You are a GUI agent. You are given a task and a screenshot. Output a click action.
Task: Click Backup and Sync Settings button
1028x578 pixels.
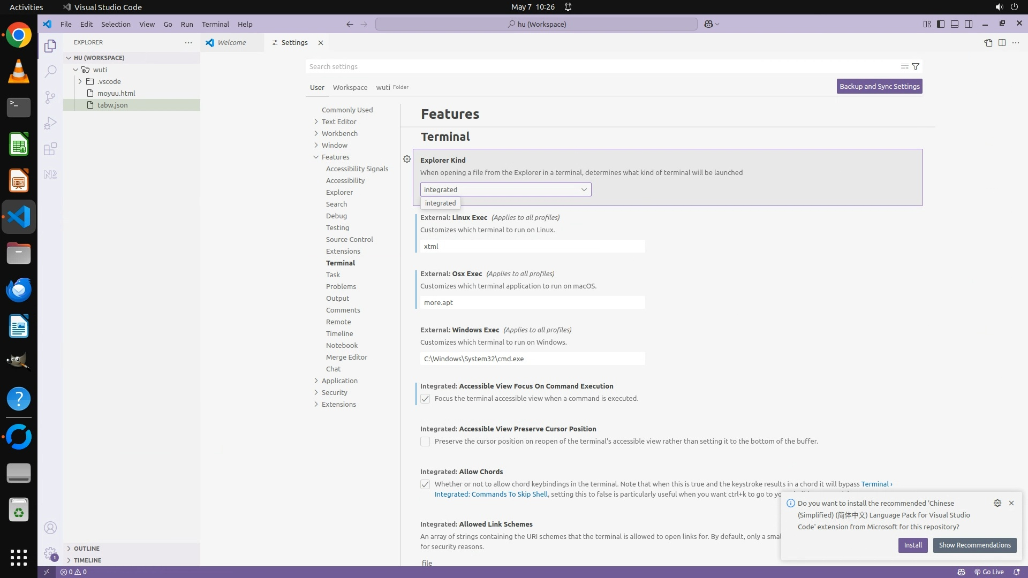[879, 86]
